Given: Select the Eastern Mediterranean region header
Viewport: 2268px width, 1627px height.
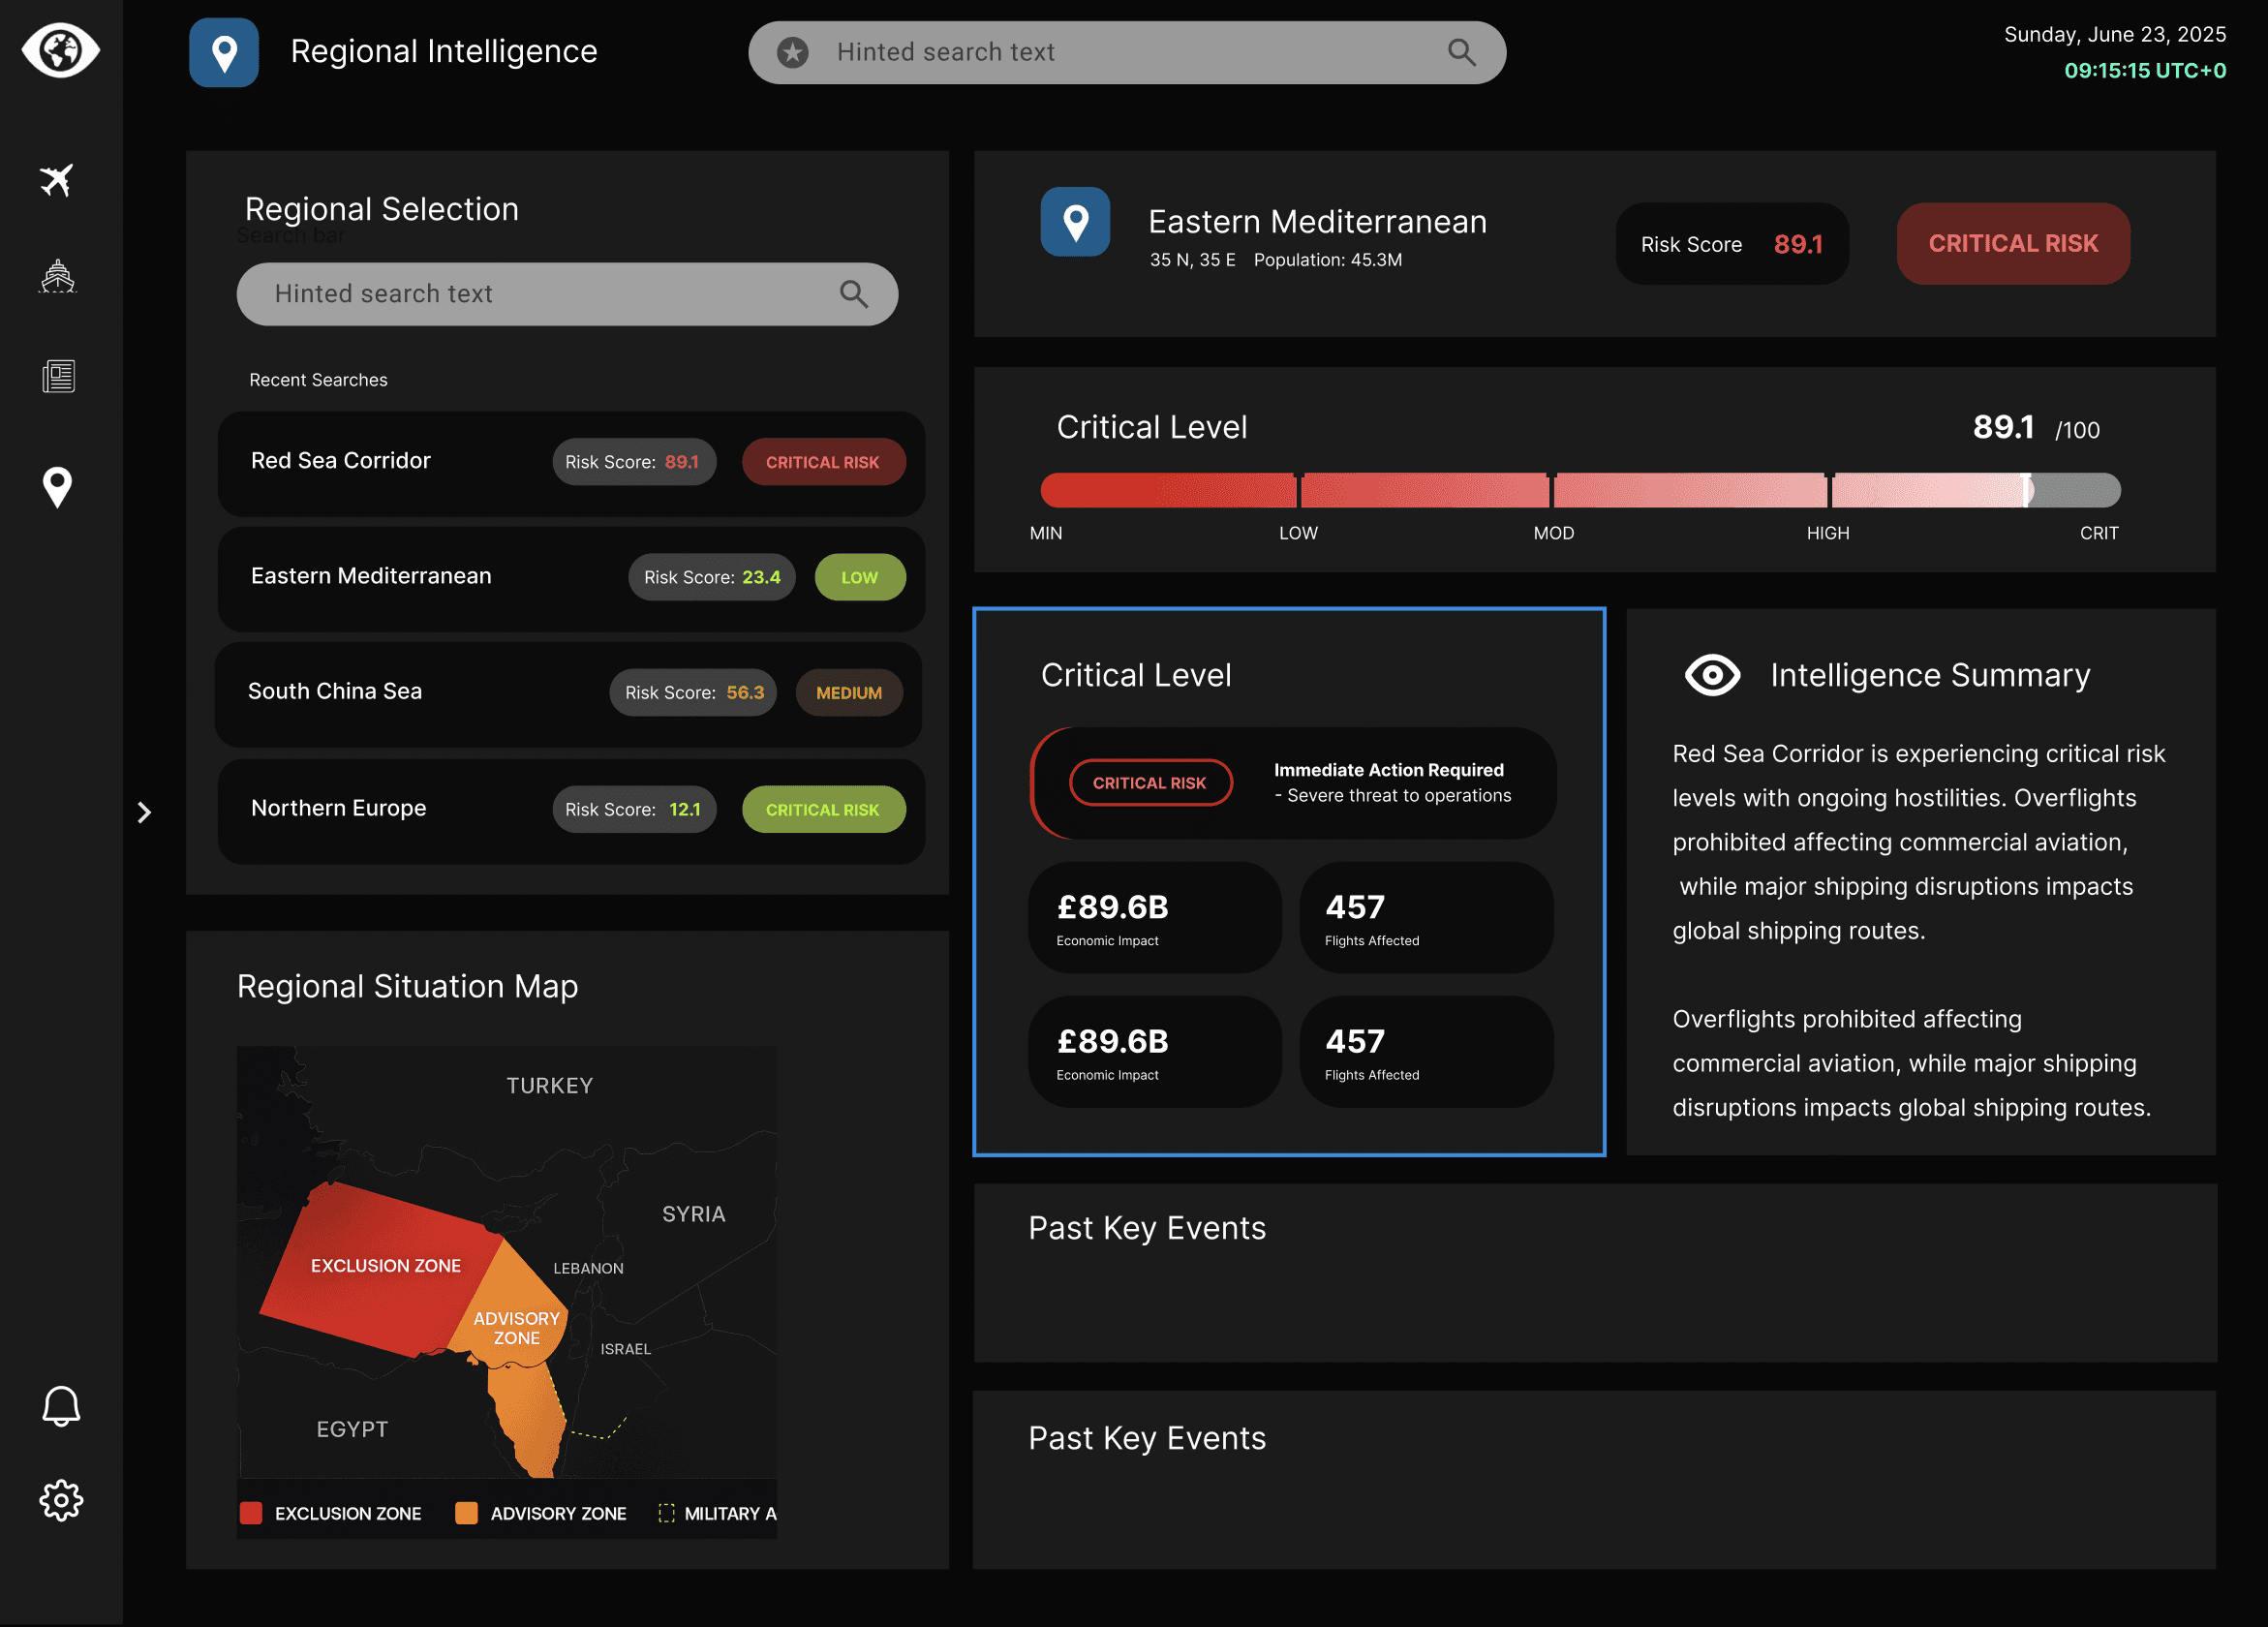Looking at the screenshot, I should 1316,221.
